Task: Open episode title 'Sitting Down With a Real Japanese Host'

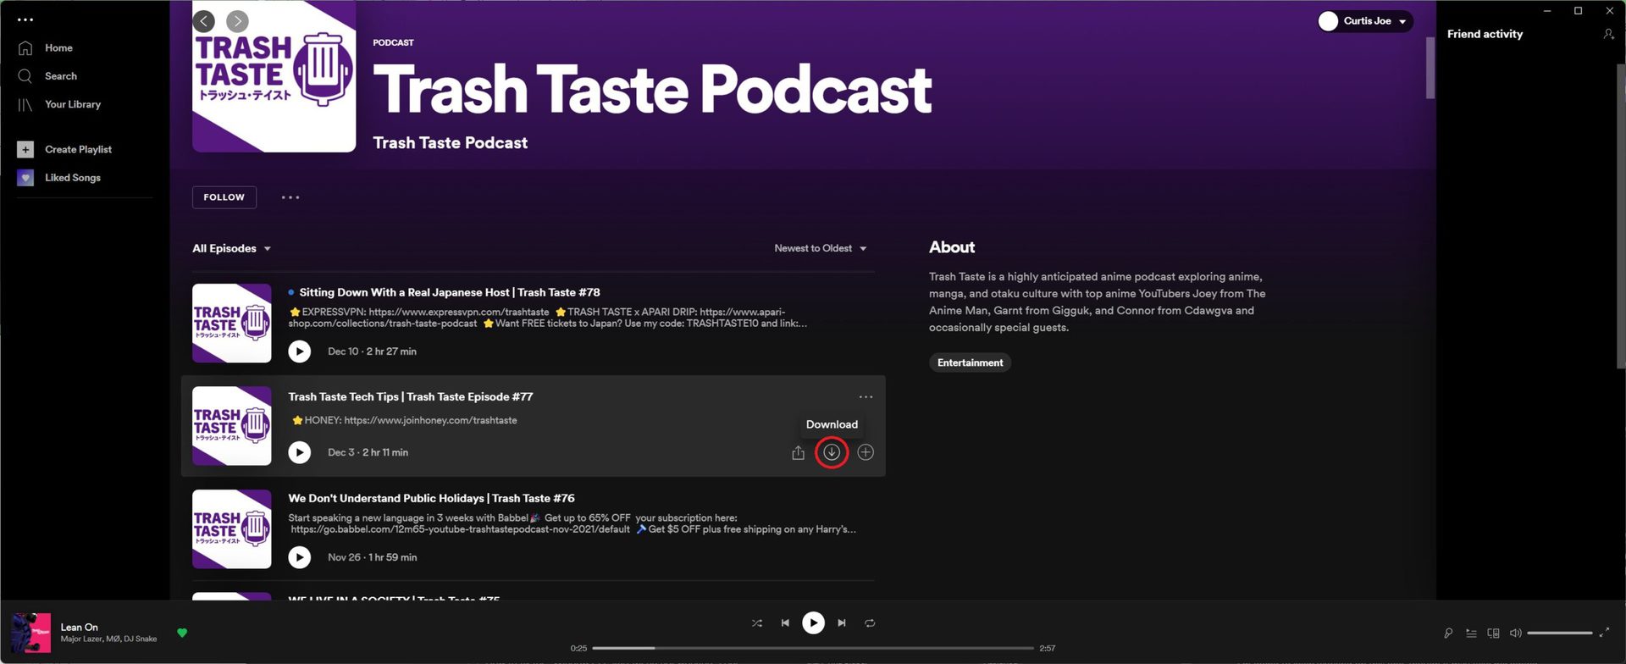Action: tap(450, 293)
